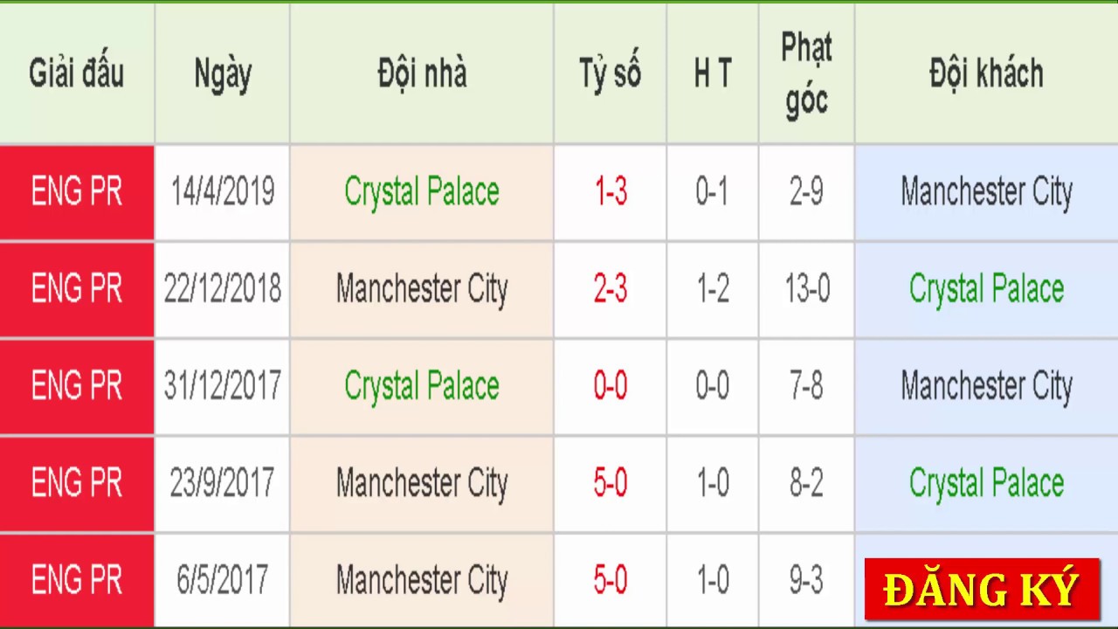Click the 0-0 red full-time score
Screen dimensions: 1118x629
(611, 386)
